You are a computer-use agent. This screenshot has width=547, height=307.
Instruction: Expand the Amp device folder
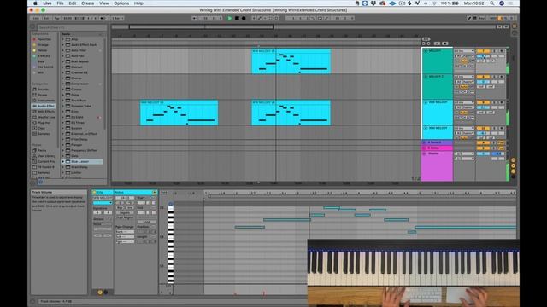click(63, 39)
